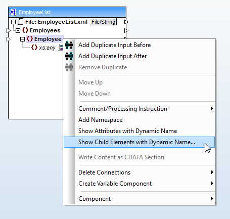Choose Show Child Elements with Dynamic Name
230x219 pixels.
(140, 142)
